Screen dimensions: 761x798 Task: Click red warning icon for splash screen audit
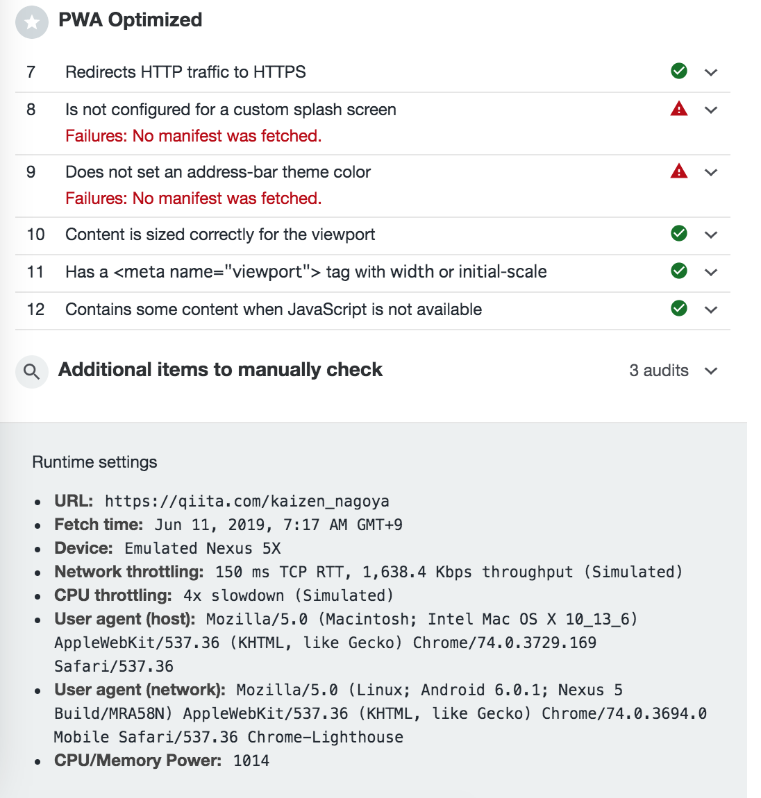[x=678, y=109]
